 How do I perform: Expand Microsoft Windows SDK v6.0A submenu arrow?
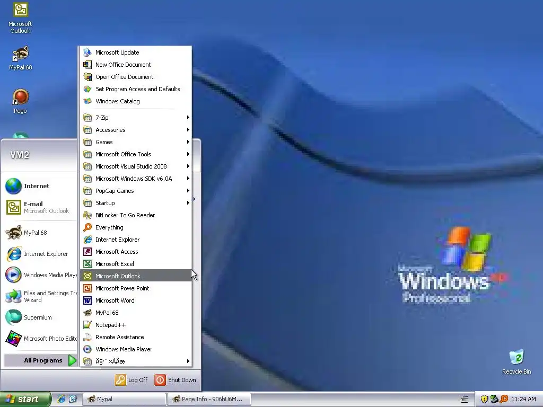[x=188, y=179]
